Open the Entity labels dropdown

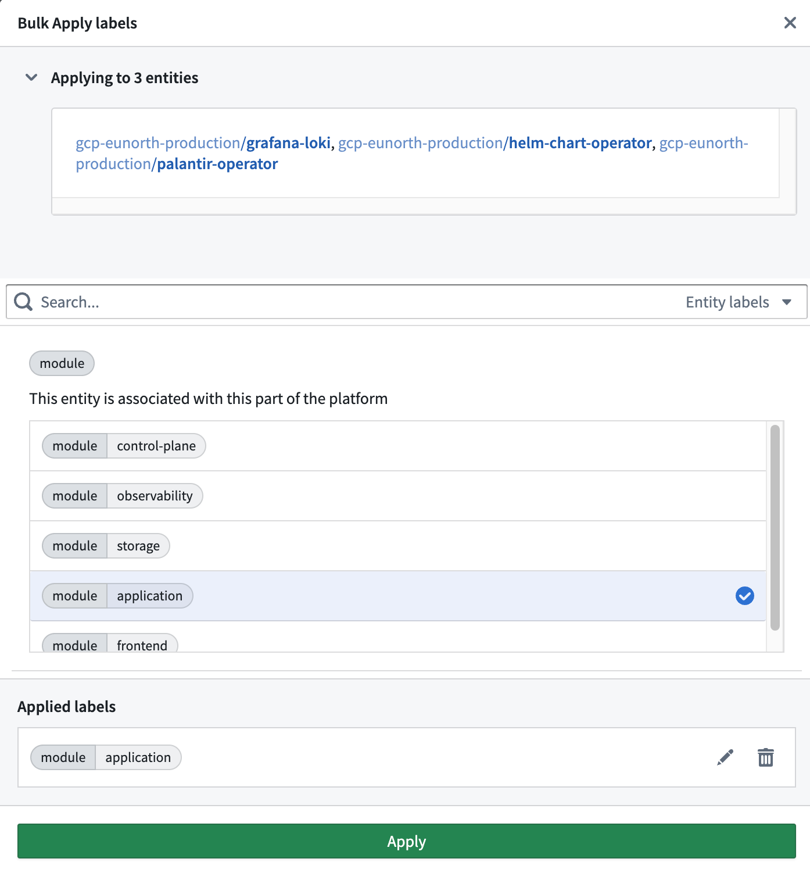(739, 302)
